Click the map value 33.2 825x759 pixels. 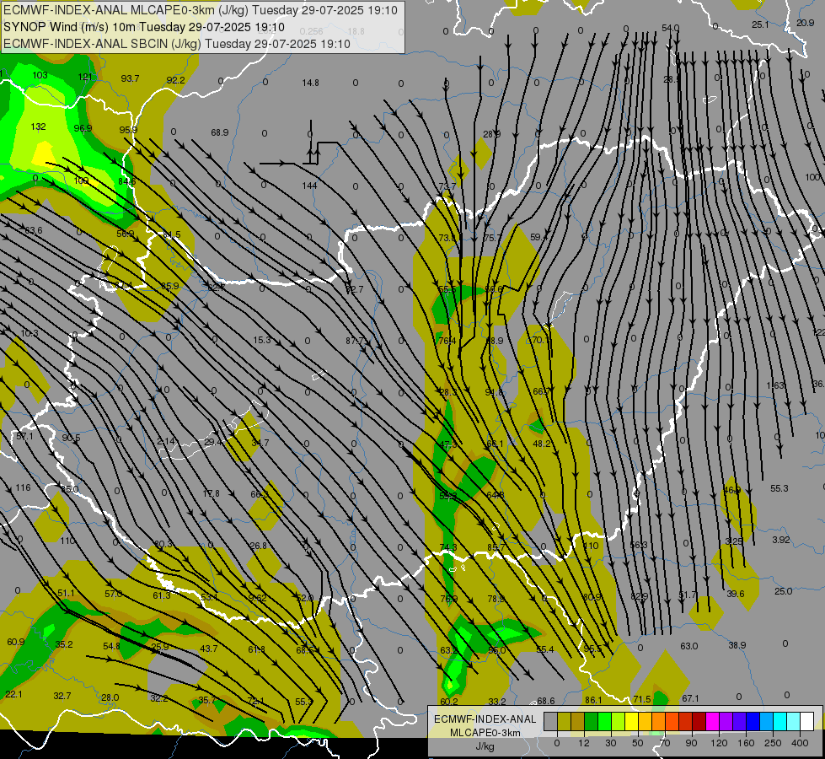coord(497,701)
